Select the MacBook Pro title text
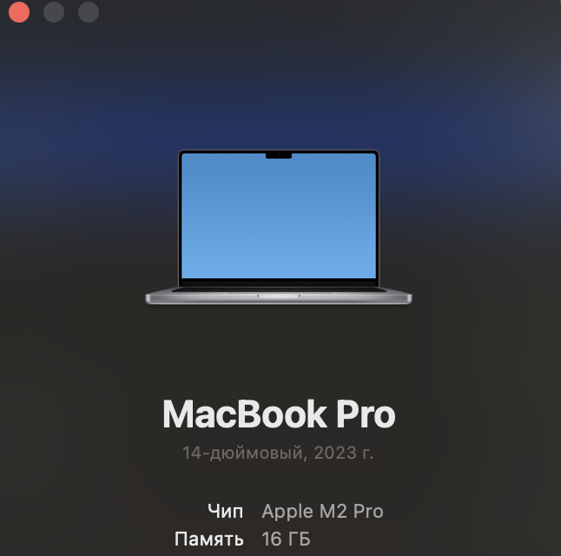This screenshot has width=561, height=556. (279, 414)
